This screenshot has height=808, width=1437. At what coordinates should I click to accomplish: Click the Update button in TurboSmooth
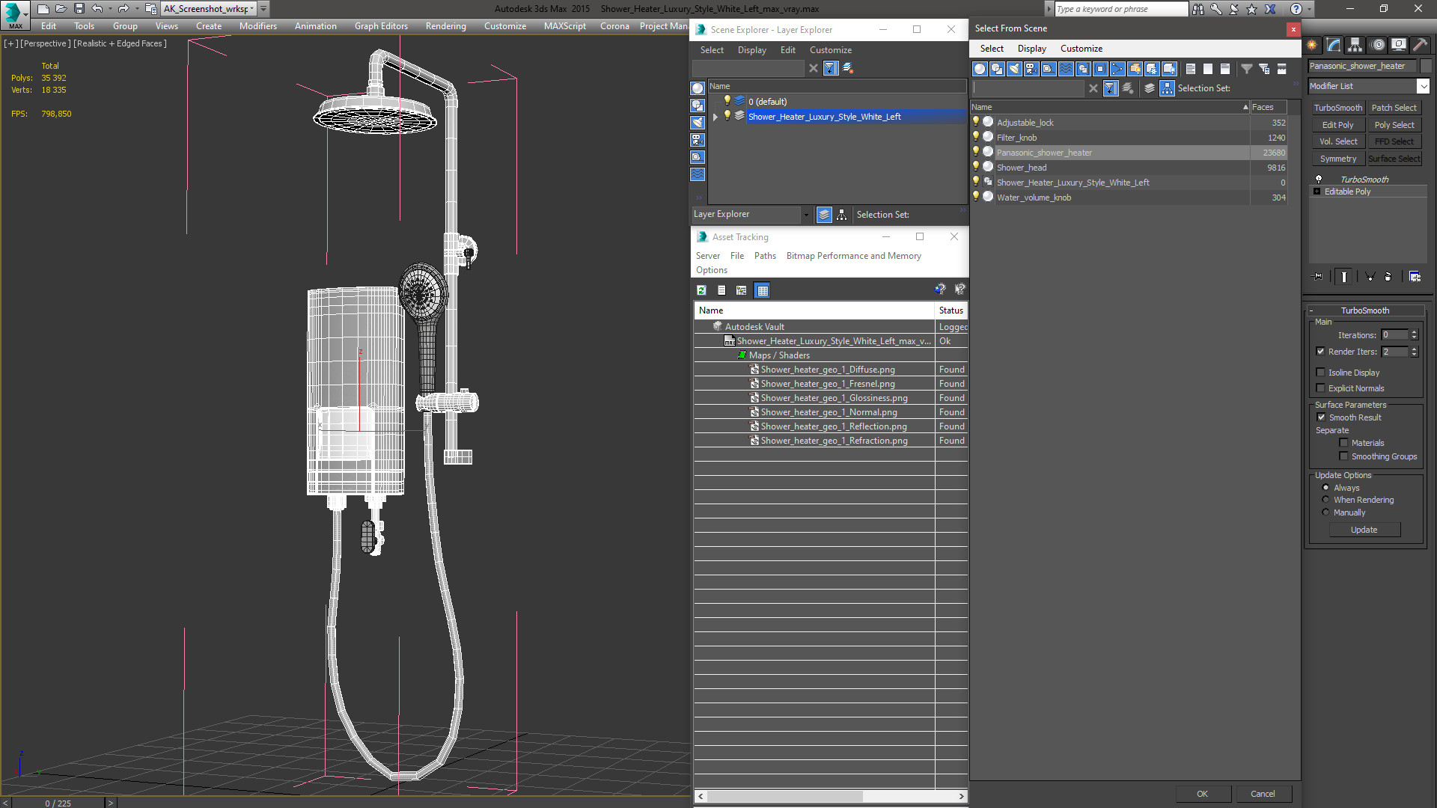(x=1364, y=530)
